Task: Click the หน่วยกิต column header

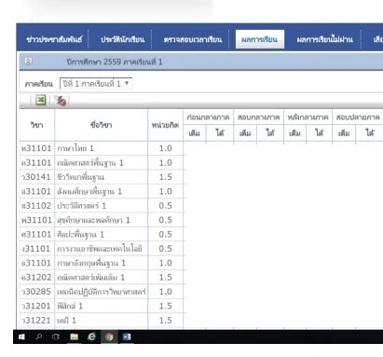Action: [x=165, y=125]
